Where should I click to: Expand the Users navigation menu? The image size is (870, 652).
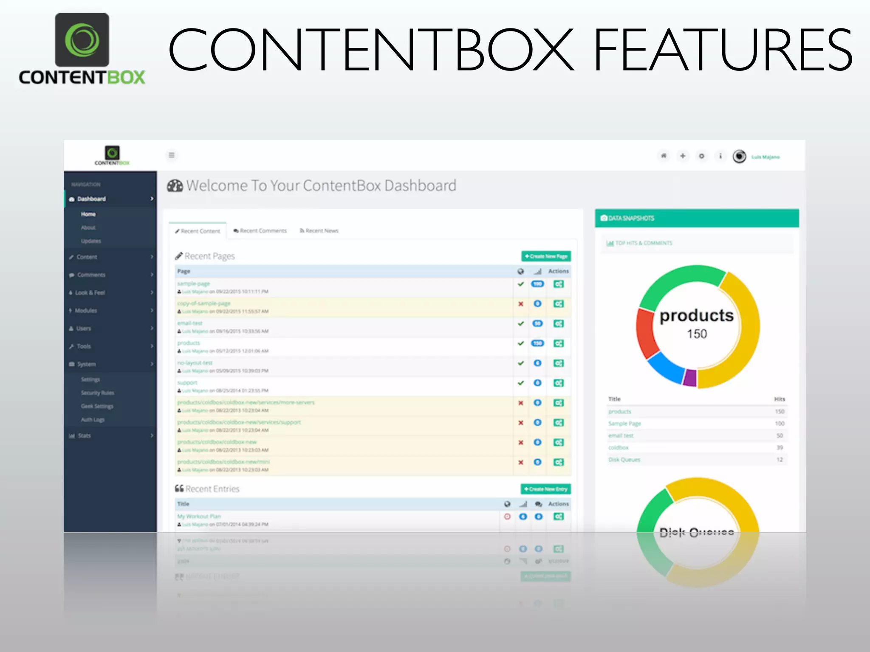pyautogui.click(x=110, y=328)
